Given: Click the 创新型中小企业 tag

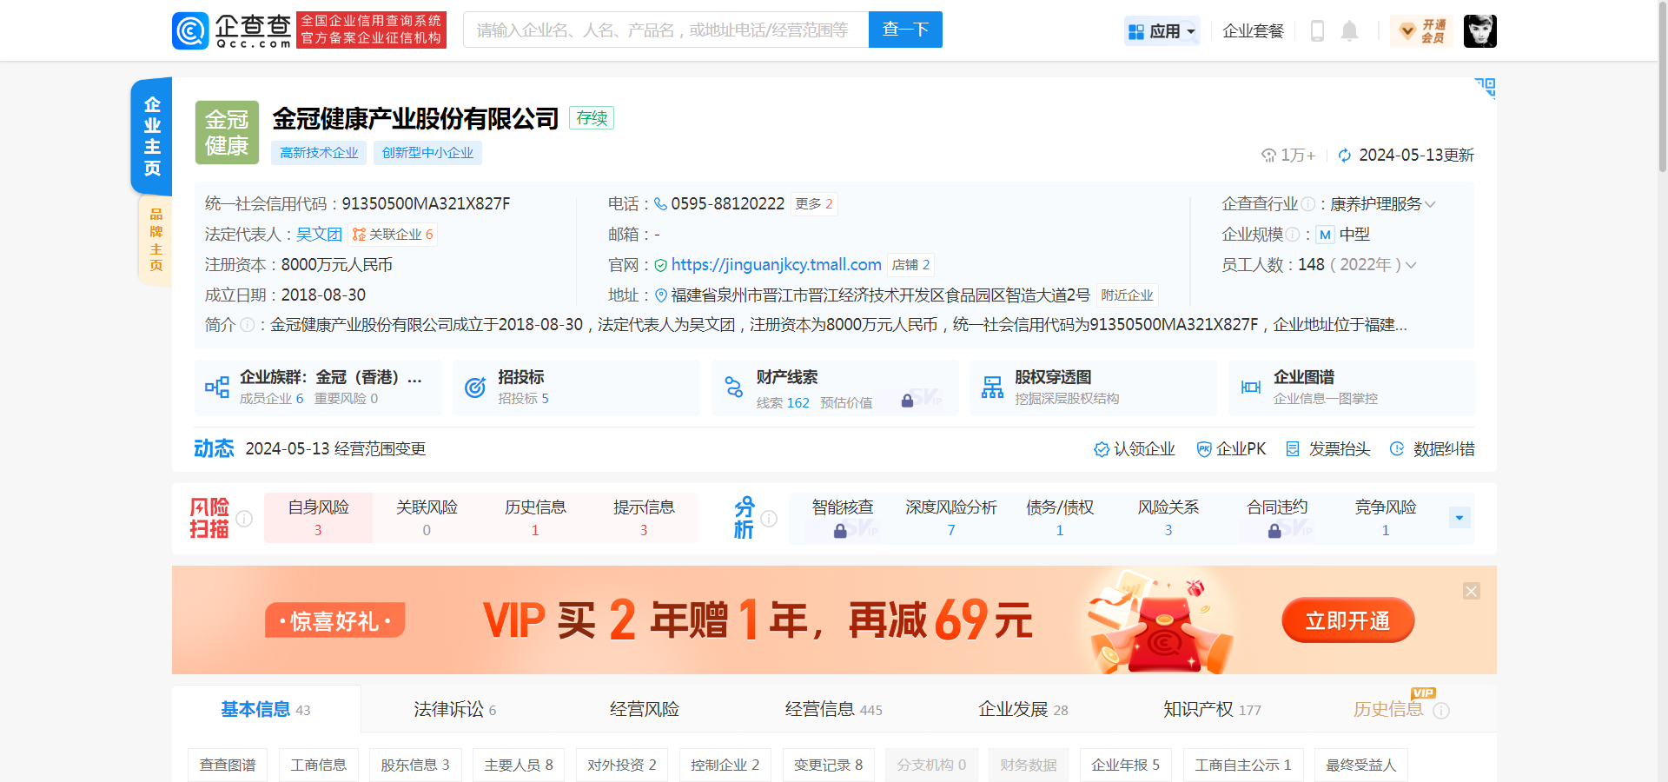Looking at the screenshot, I should [427, 153].
